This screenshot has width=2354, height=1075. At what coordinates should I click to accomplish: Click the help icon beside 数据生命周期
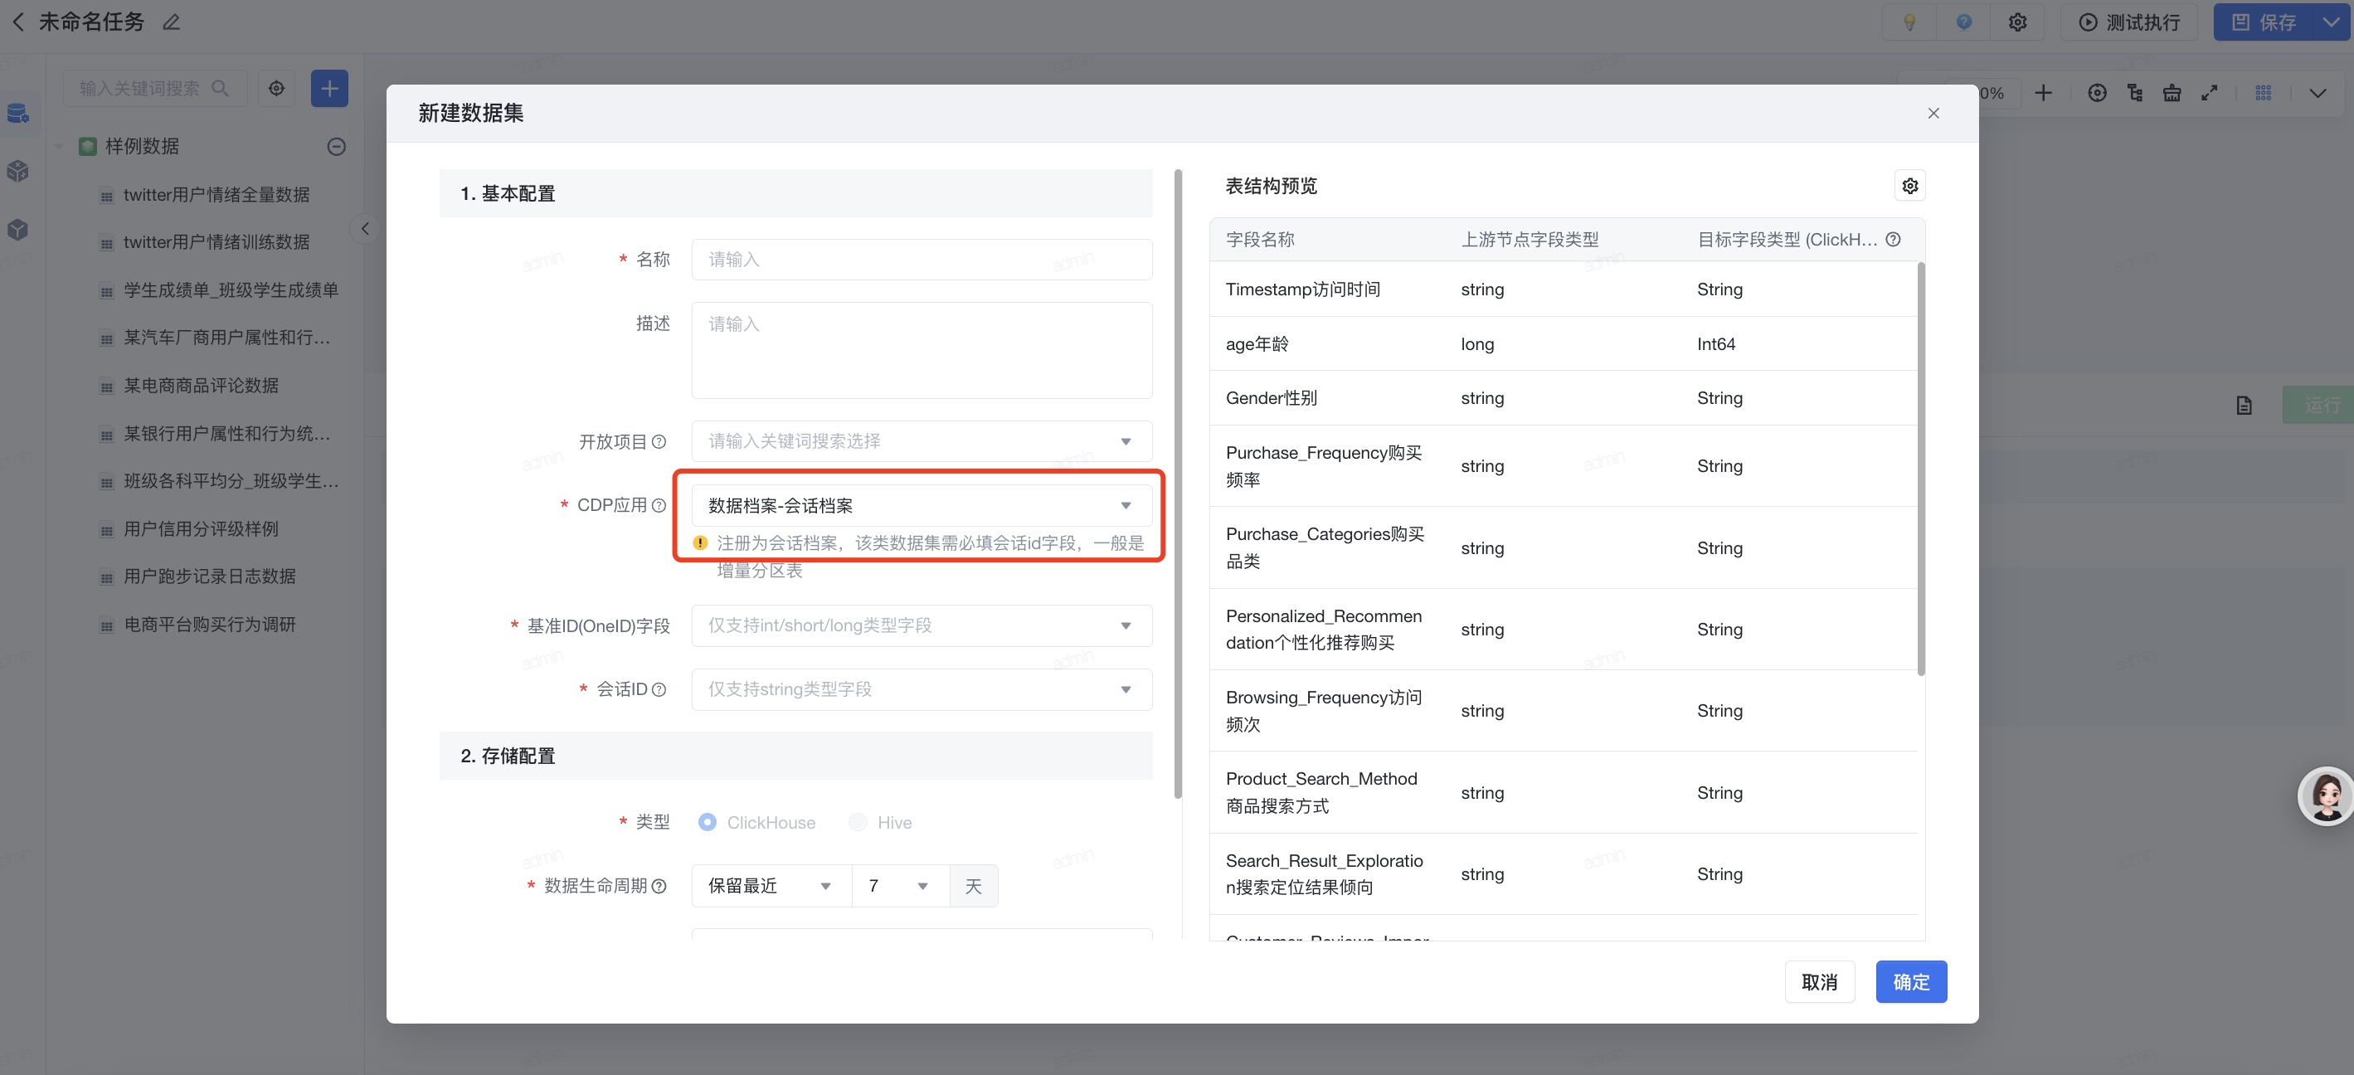pos(658,886)
